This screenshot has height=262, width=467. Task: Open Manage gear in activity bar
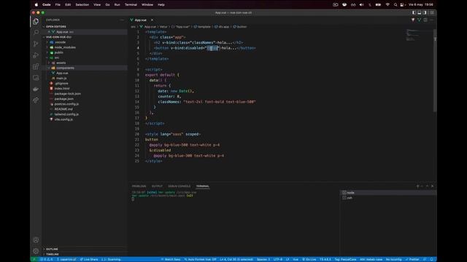click(36, 251)
